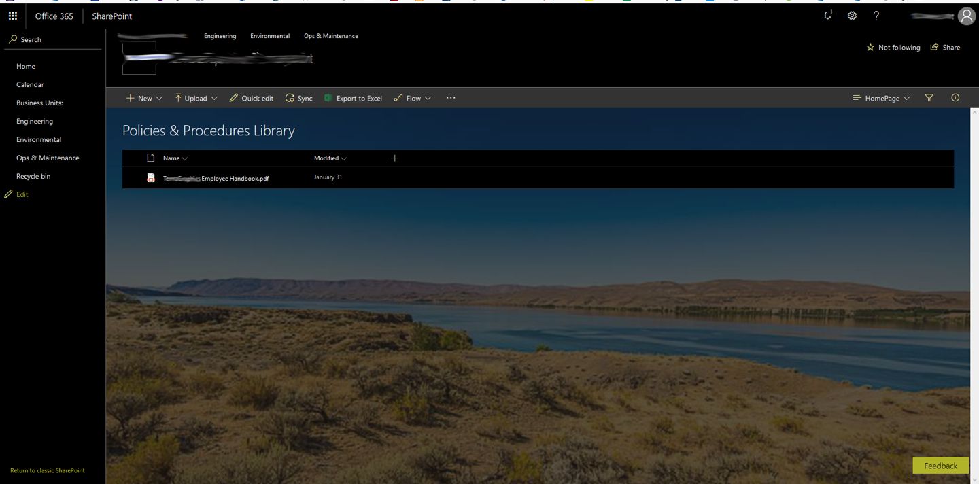
Task: Click the Business Units: sidebar heading
Action: coord(39,103)
